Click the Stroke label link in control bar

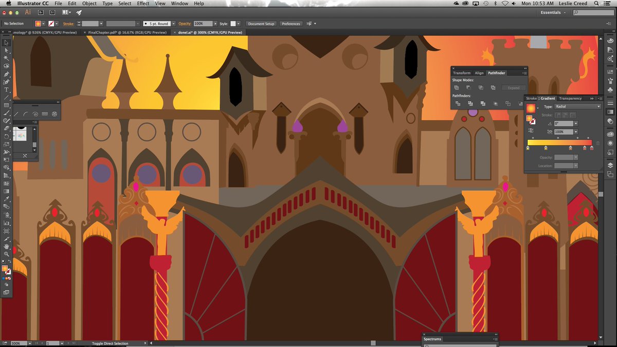coord(68,24)
